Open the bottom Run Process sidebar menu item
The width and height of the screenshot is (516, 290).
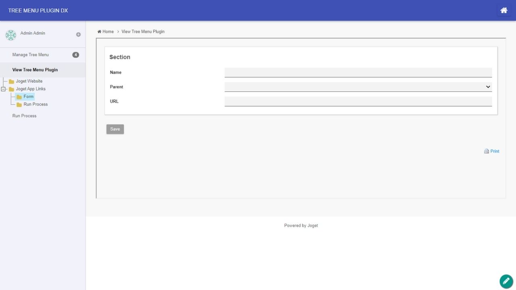coord(24,116)
